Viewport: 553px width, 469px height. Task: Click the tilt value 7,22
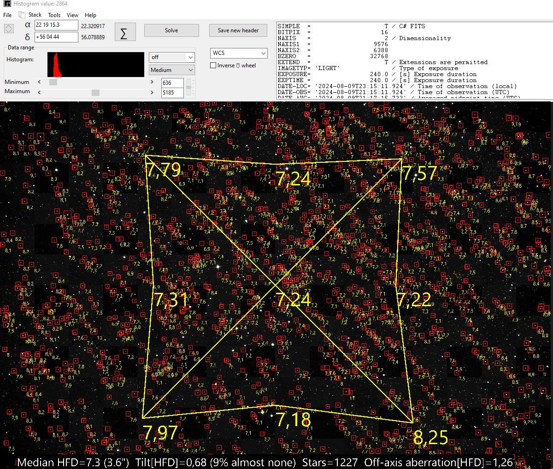tap(414, 300)
